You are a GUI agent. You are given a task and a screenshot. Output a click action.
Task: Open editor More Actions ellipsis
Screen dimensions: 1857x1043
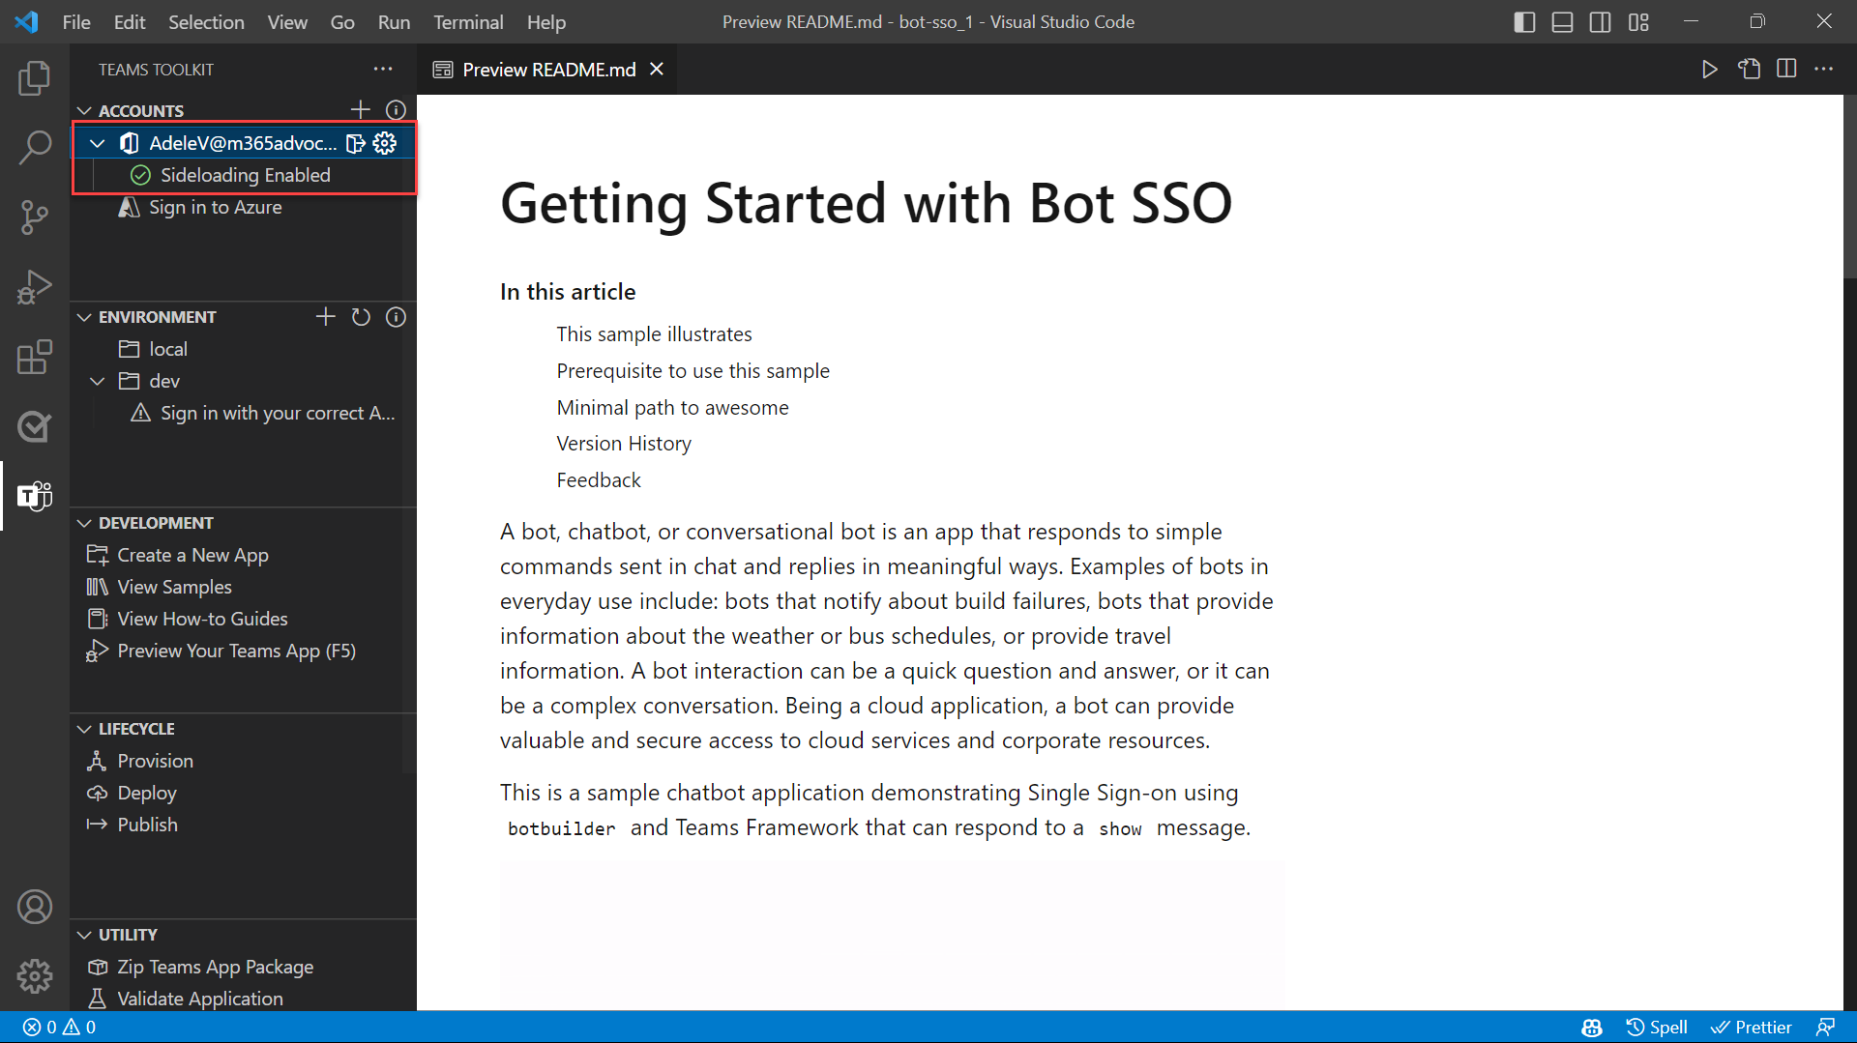pos(1824,69)
